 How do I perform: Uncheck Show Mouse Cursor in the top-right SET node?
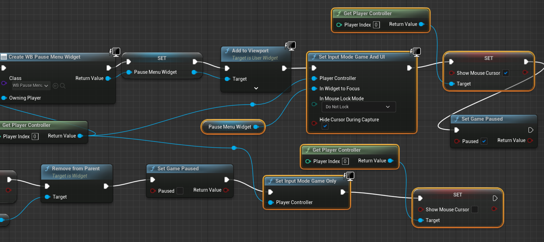tap(506, 73)
